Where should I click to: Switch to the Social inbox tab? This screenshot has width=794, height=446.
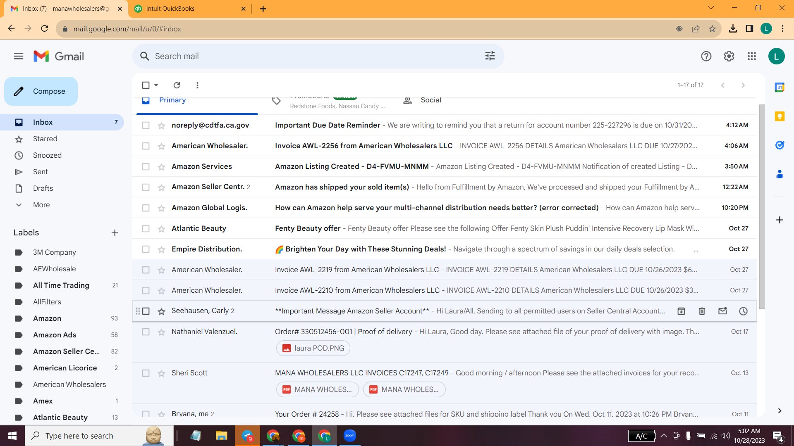point(431,100)
